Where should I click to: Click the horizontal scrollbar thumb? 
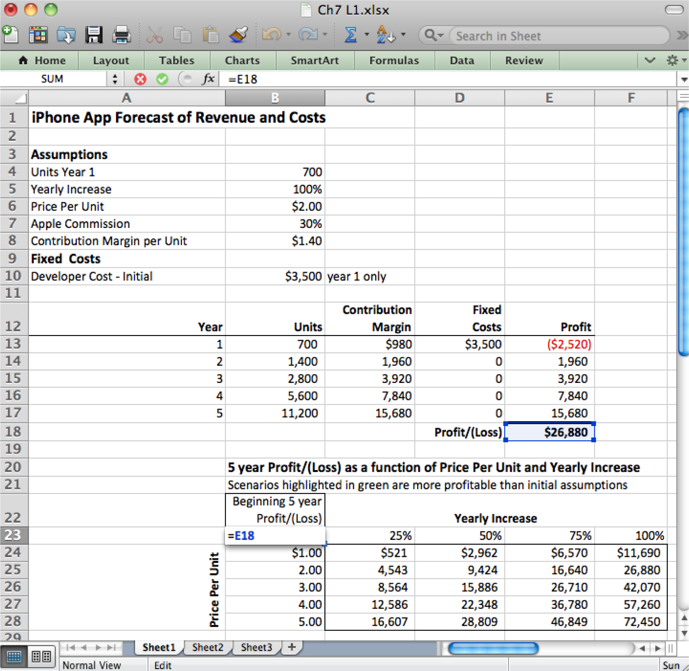493,648
